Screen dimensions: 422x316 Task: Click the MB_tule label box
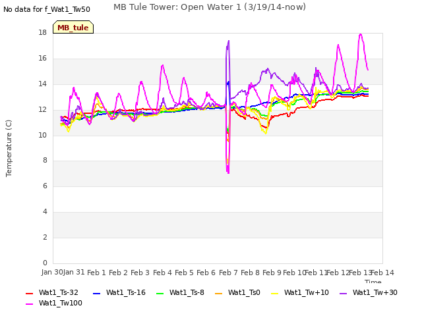tap(73, 27)
